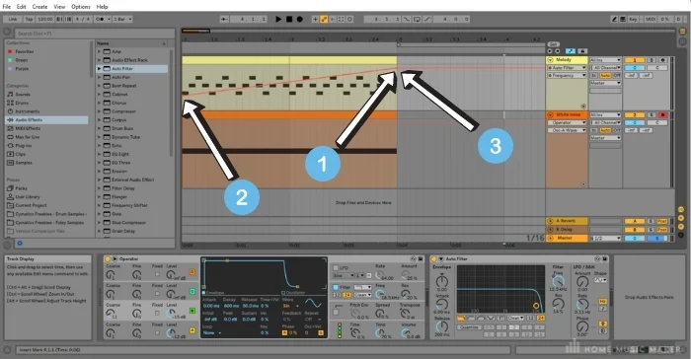Toggle Solo on the White noise track
Screen dimensions: 691x359
652,115
